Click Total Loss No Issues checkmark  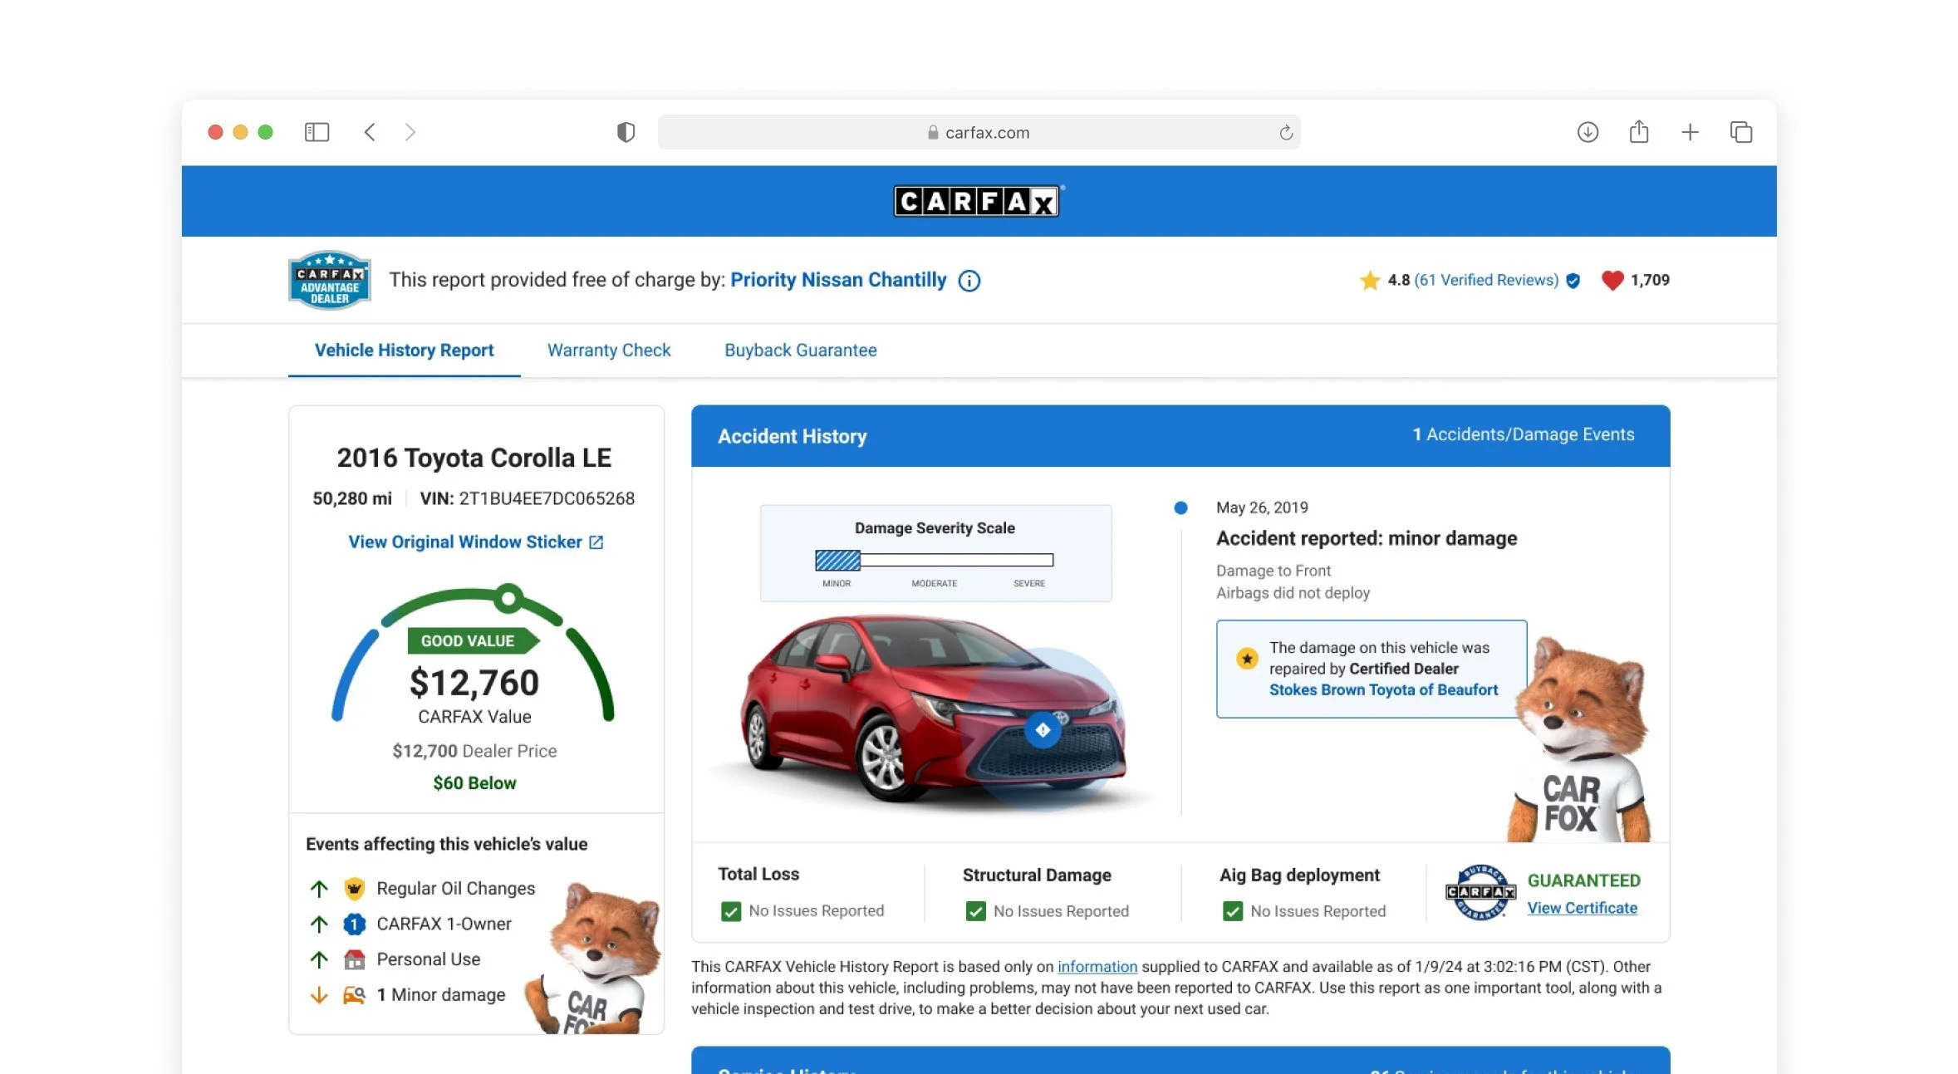pos(731,911)
